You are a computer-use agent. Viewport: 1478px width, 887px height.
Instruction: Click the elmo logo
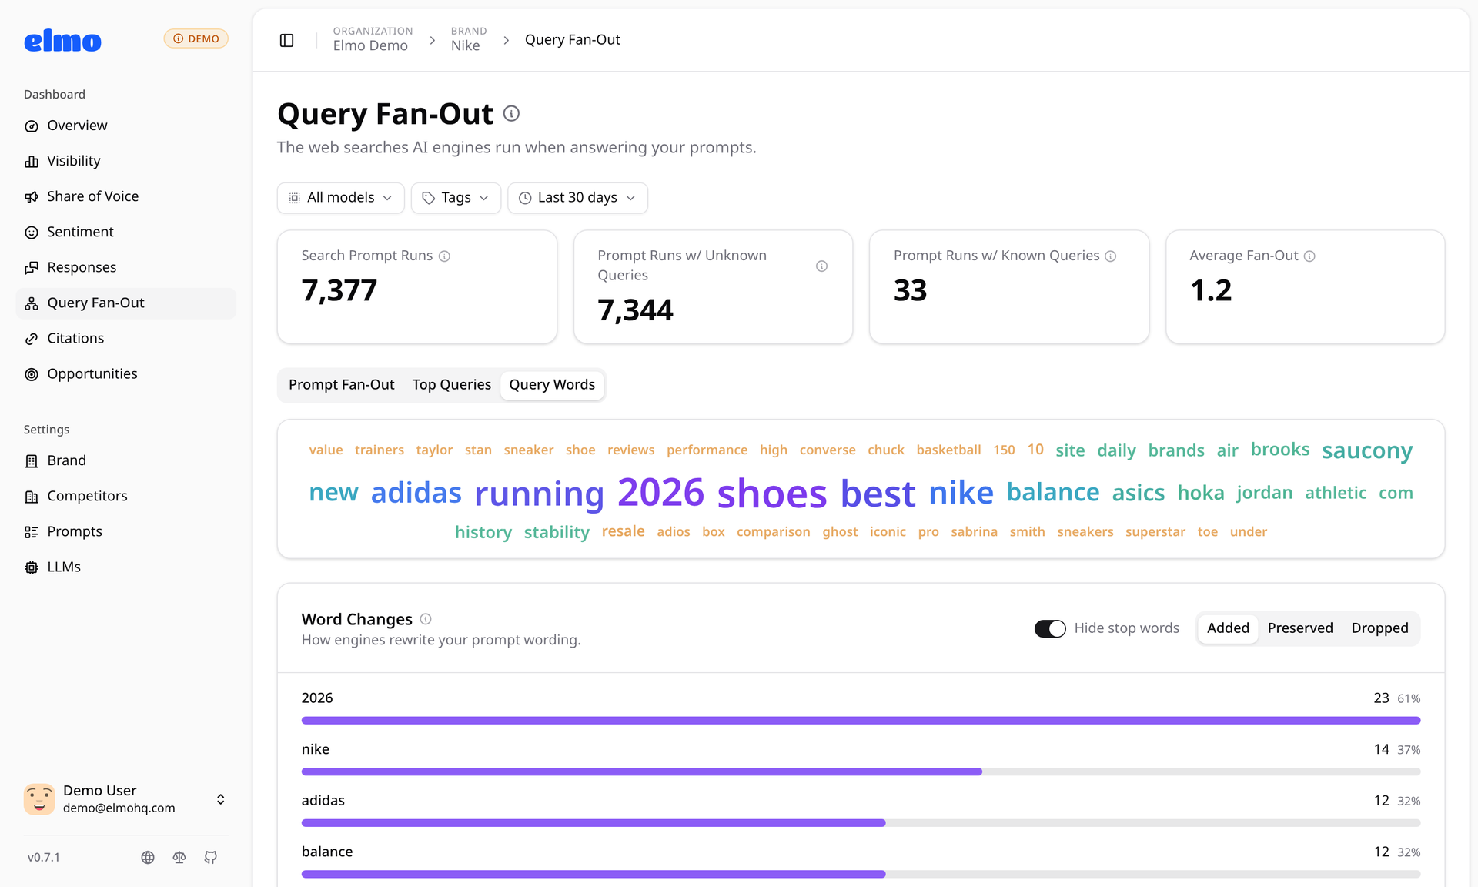pos(62,40)
